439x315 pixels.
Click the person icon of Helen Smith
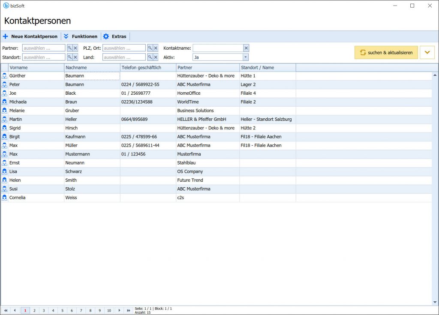click(4, 180)
